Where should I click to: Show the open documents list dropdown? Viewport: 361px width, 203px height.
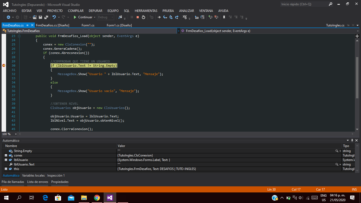click(358, 25)
